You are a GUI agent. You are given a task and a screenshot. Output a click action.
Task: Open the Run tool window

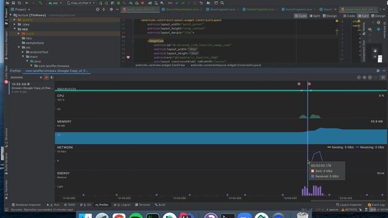(53, 205)
